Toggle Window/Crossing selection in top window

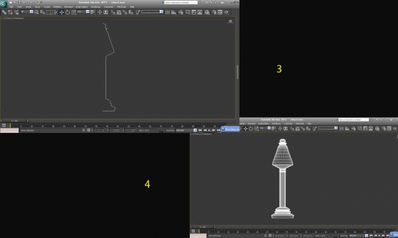[x=54, y=12]
